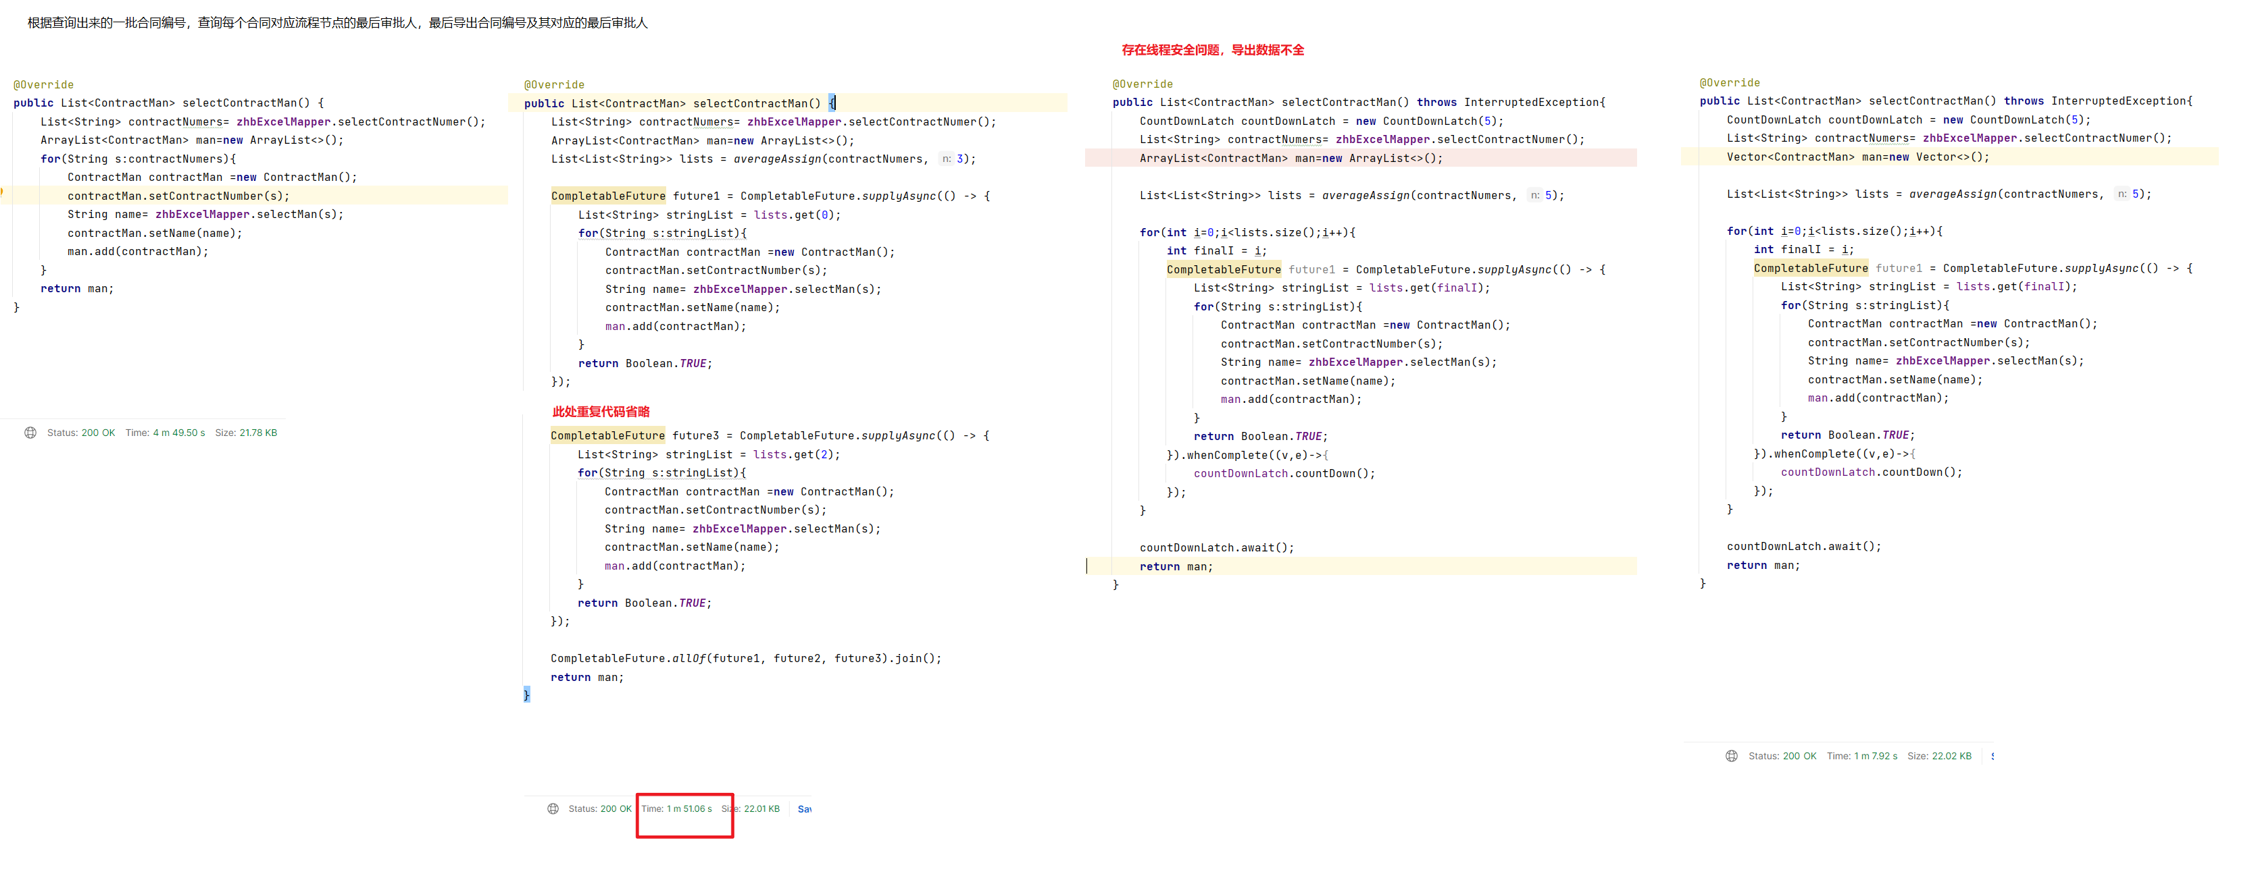Screen dimensions: 2258x872
Task: Select the 'Time: 4 m 49.50 s' status value
Action: point(165,433)
